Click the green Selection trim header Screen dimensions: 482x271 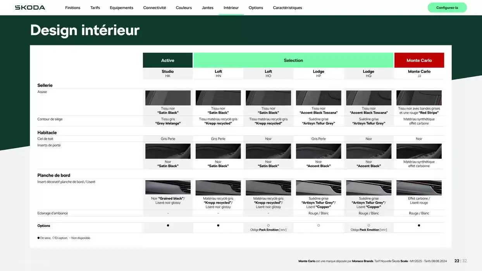click(293, 60)
